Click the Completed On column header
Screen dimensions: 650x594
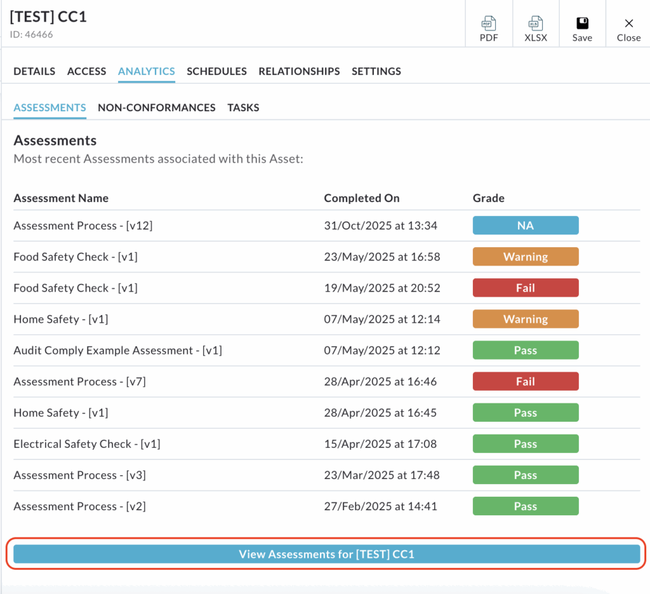tap(362, 198)
